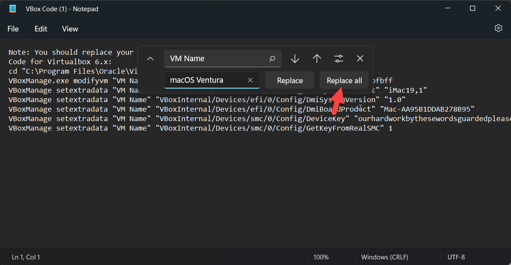Click the 100% zoom level indicator
The image size is (511, 265).
click(x=321, y=257)
